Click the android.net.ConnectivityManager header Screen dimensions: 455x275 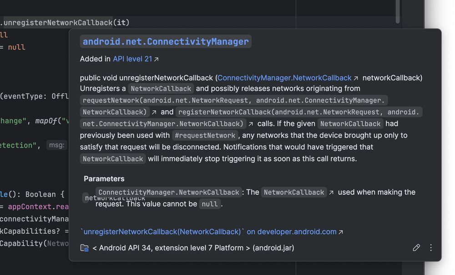pos(166,42)
